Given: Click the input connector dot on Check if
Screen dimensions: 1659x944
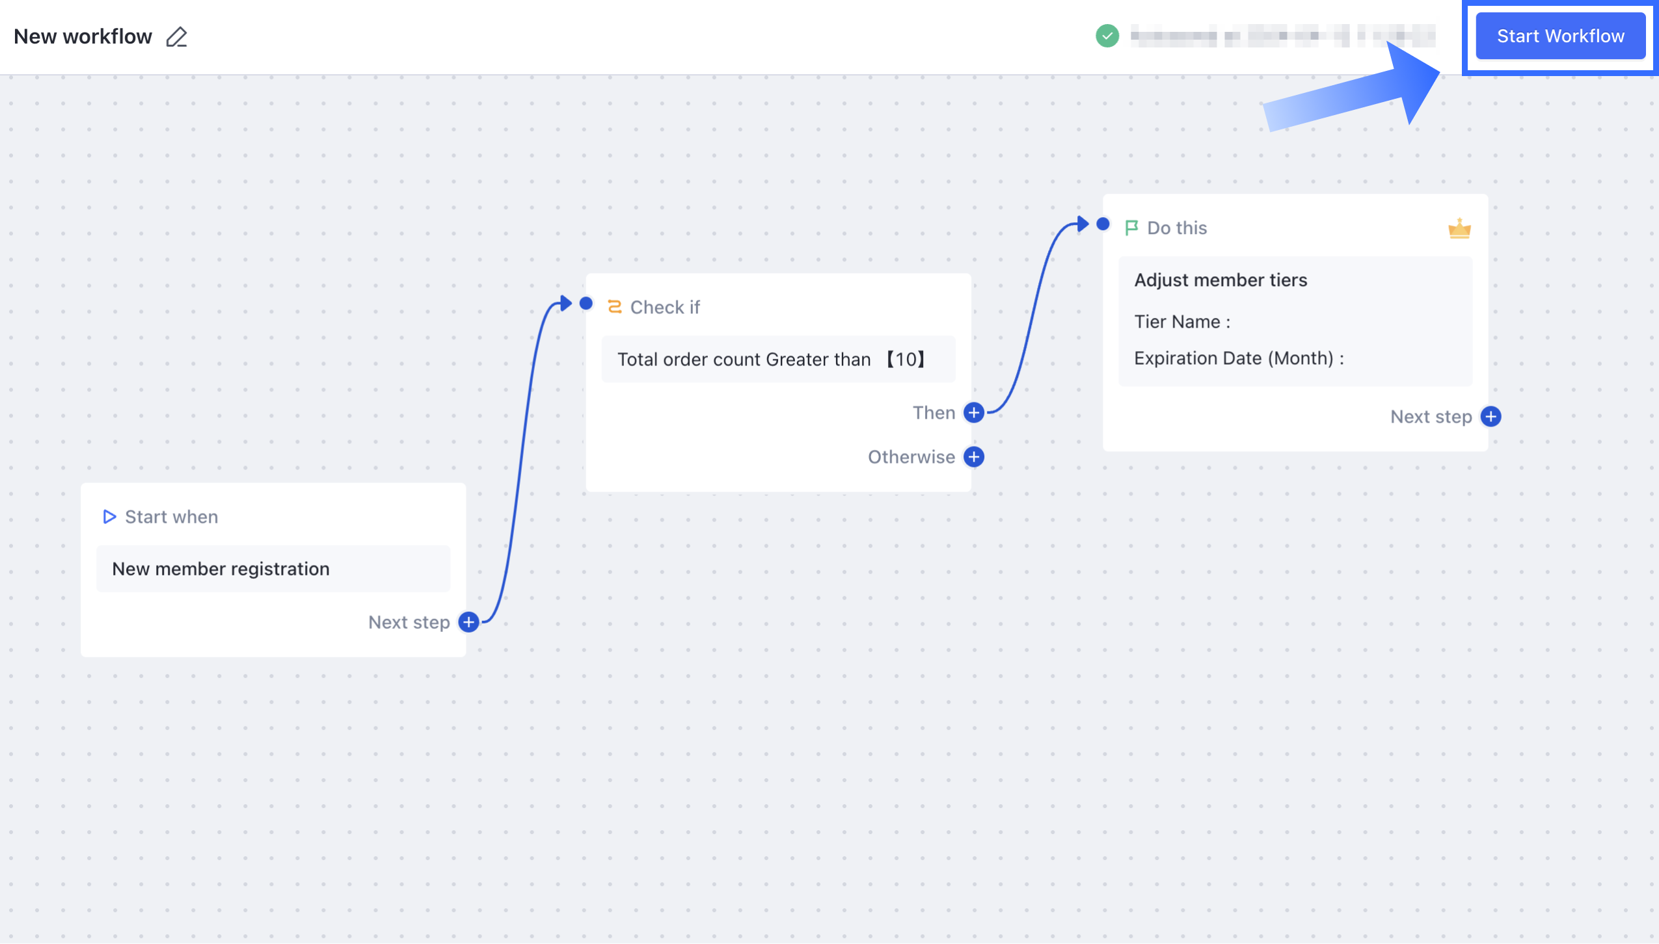Looking at the screenshot, I should [x=586, y=303].
